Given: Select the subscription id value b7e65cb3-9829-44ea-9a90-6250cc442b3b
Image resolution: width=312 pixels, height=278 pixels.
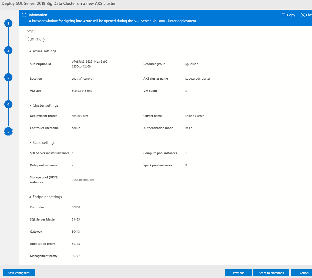Looking at the screenshot, I should pos(90,64).
